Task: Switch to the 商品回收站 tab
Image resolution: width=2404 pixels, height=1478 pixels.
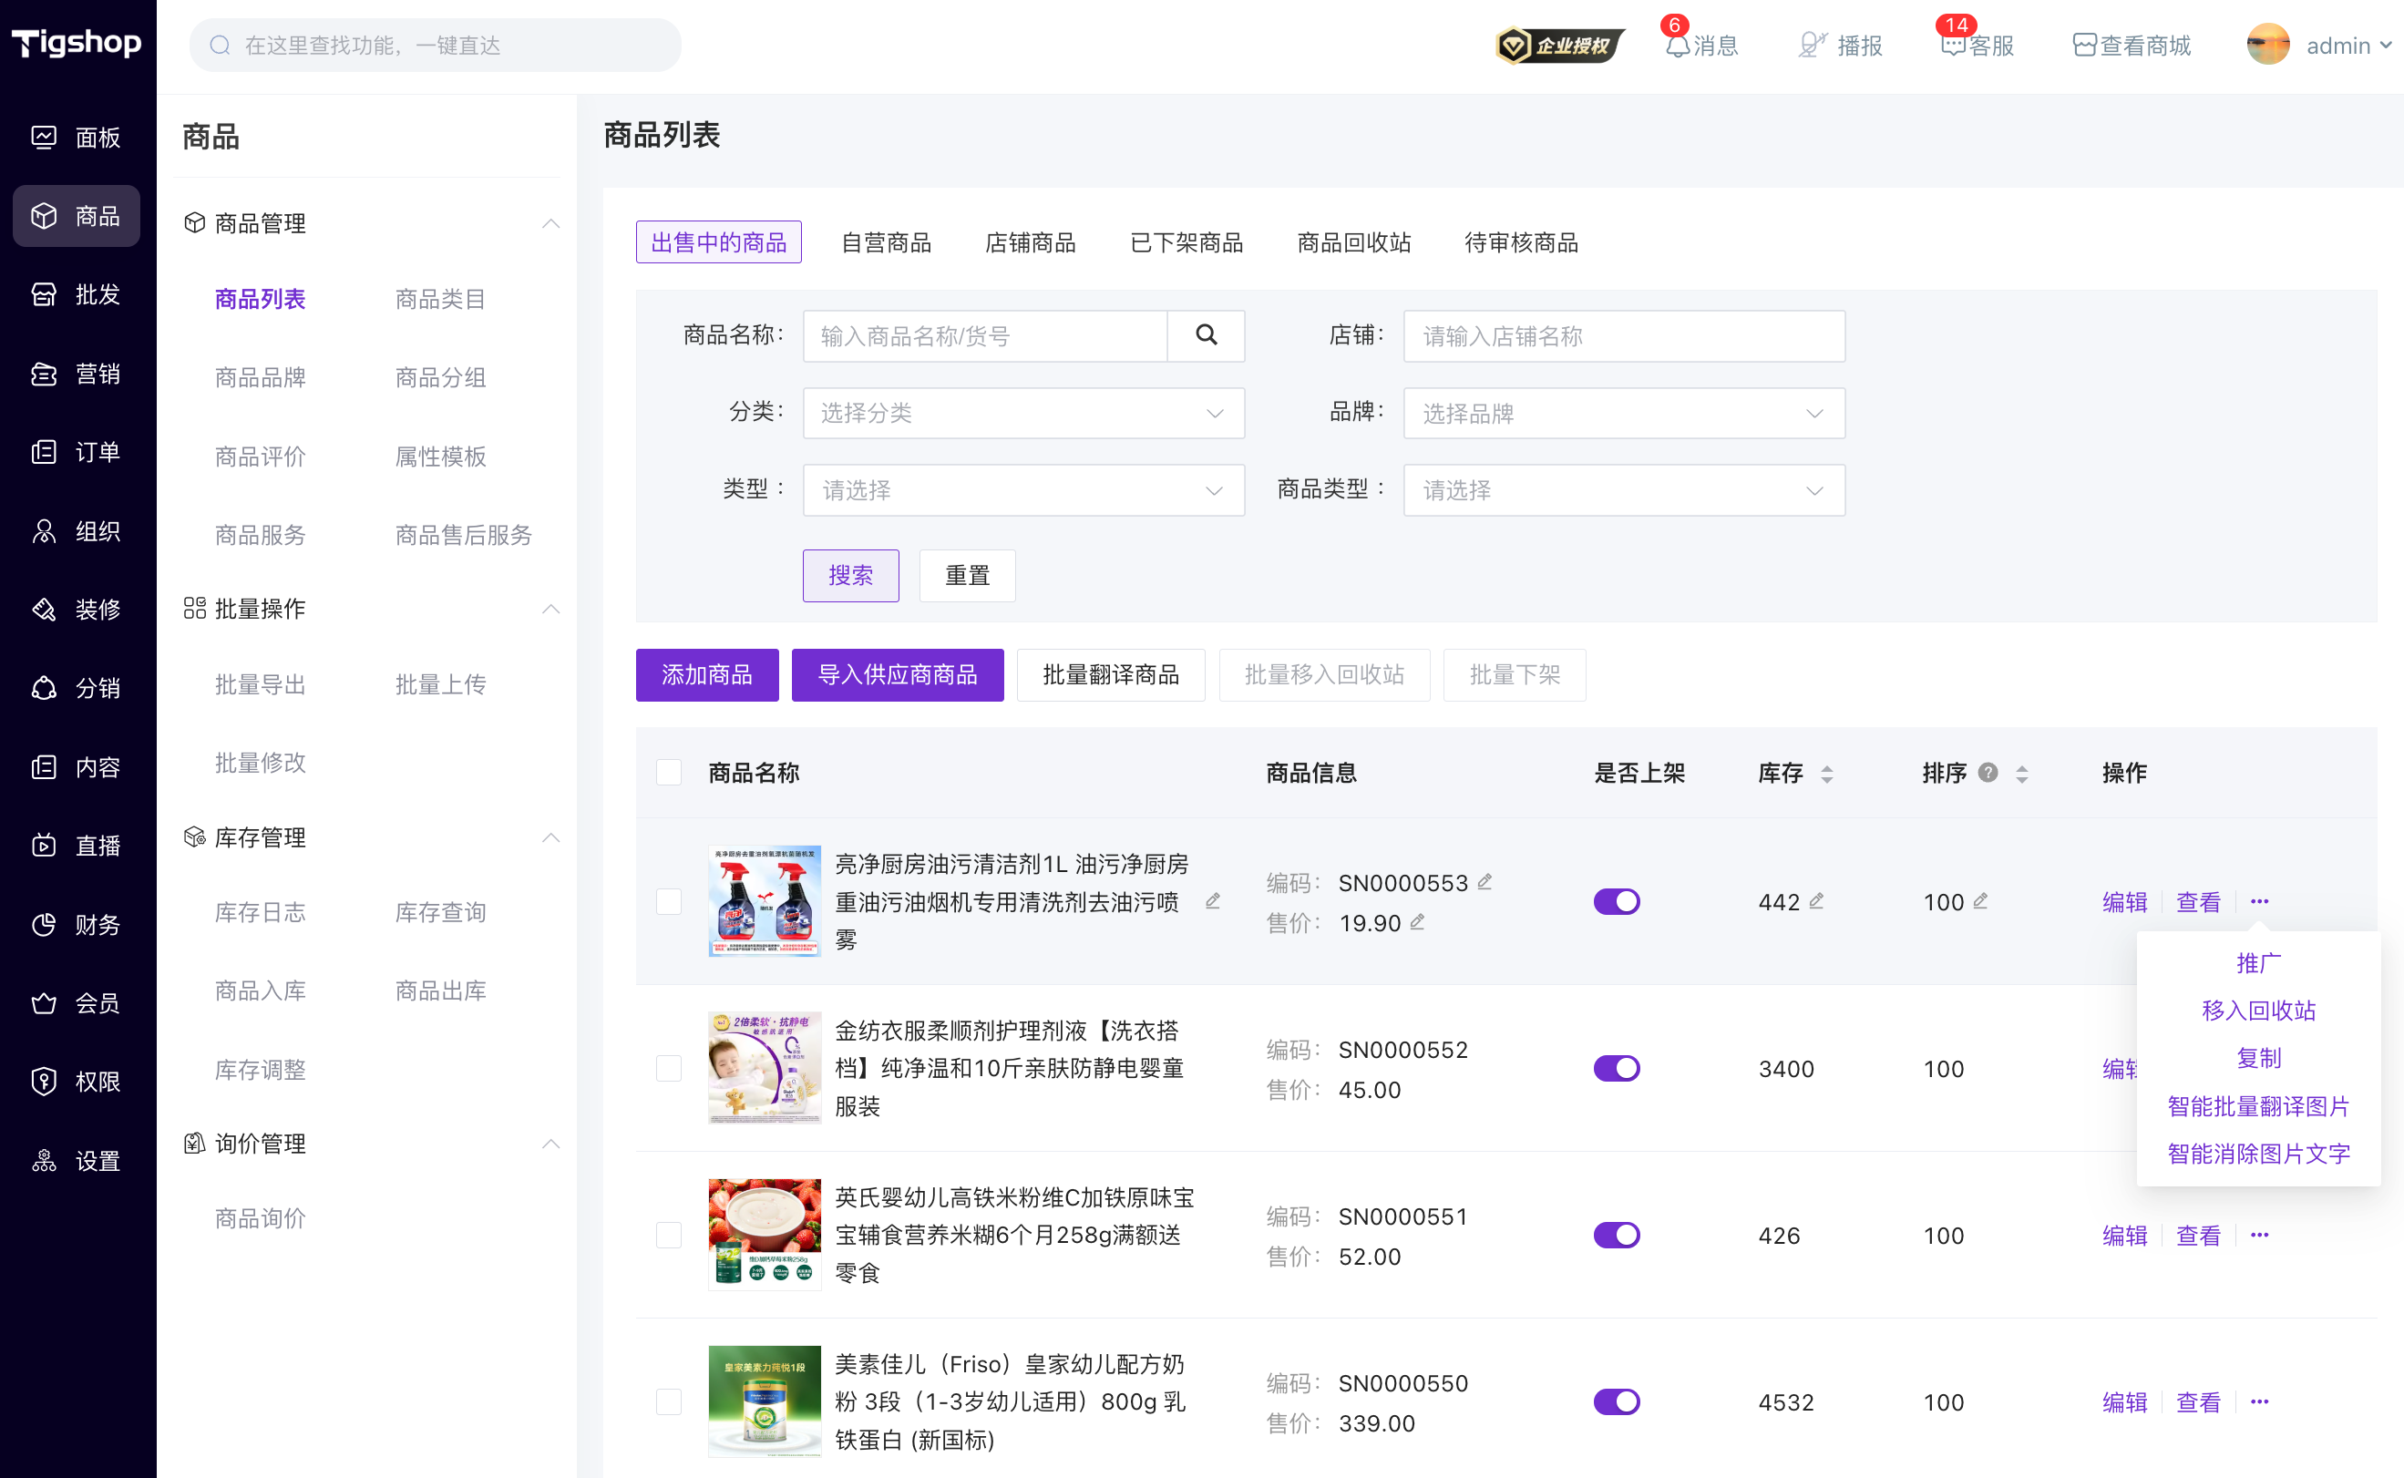Action: point(1354,242)
